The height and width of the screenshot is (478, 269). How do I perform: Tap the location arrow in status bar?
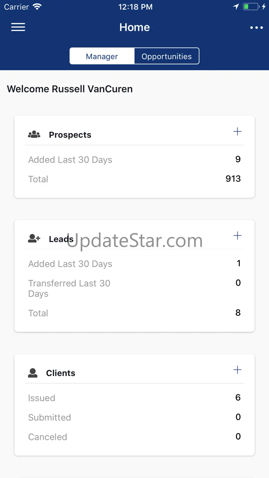coord(236,7)
